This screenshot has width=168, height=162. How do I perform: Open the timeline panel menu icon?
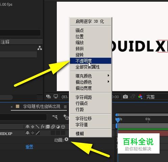(x=65, y=107)
